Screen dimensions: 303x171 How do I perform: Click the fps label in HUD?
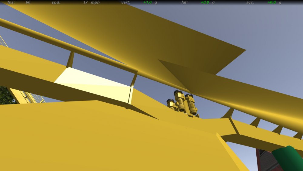click(11, 2)
